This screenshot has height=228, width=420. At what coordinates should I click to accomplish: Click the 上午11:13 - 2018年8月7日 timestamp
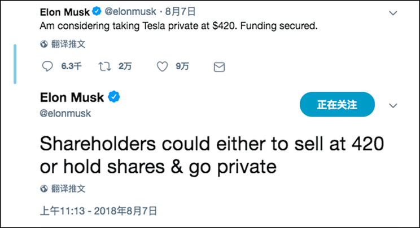click(x=98, y=211)
